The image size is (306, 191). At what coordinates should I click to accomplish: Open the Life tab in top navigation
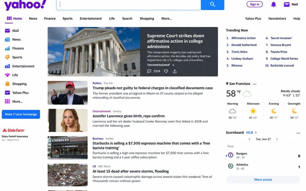pos(112,19)
